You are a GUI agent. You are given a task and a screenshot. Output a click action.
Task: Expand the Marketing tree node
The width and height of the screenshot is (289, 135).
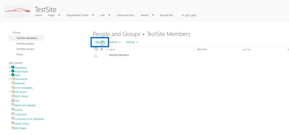pyautogui.click(x=10, y=68)
